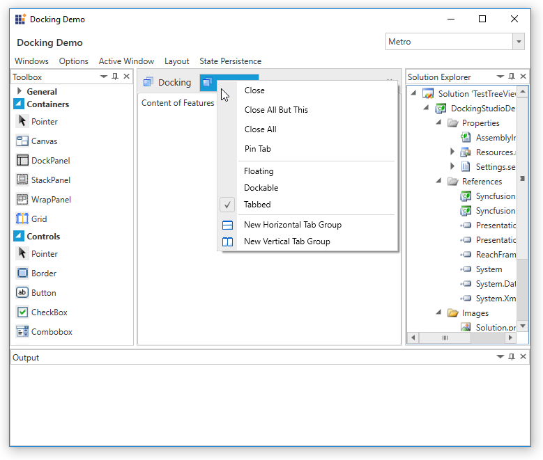The image size is (543, 460).
Task: Expand the General toolbox group
Action: [20, 91]
